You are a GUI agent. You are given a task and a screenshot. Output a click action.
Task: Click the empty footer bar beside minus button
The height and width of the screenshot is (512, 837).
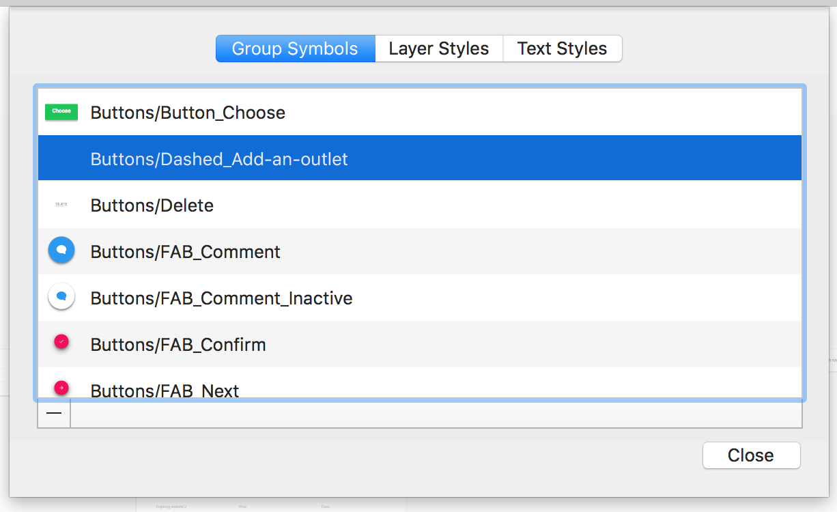point(436,414)
